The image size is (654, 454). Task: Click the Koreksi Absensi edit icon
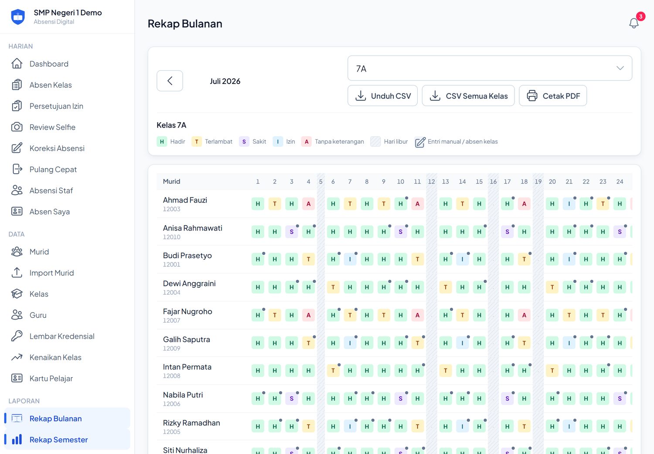tap(17, 148)
